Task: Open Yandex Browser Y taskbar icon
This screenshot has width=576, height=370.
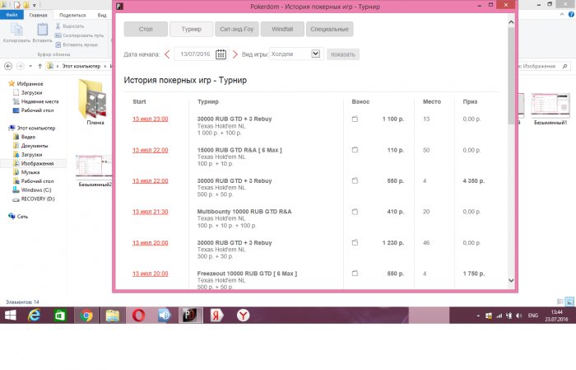Action: click(x=243, y=315)
